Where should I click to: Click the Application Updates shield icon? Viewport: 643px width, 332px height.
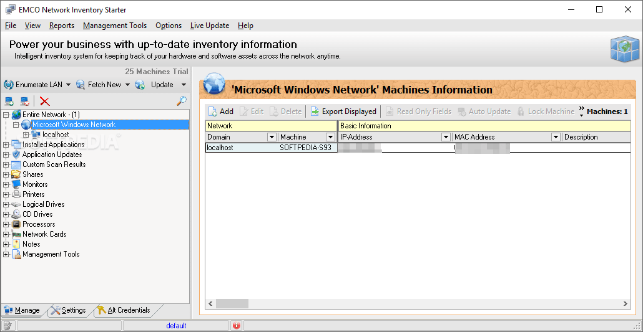coord(16,154)
